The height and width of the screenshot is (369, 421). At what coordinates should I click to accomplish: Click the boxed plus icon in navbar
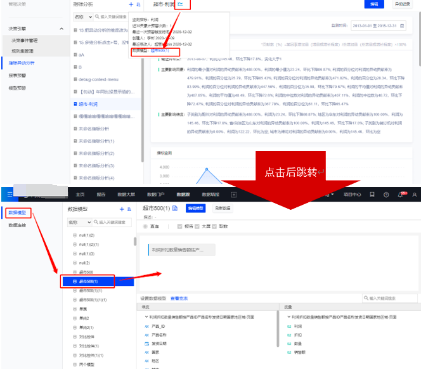tap(234, 195)
